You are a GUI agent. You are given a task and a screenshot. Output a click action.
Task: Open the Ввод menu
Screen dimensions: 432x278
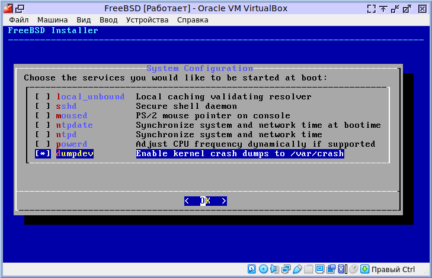pyautogui.click(x=108, y=20)
